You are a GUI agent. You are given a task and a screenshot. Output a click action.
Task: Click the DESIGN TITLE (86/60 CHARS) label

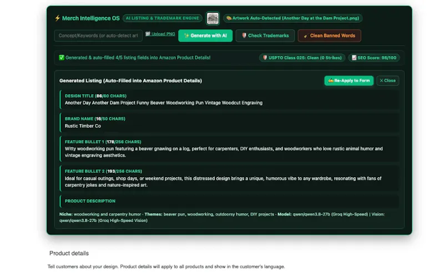[x=95, y=96]
